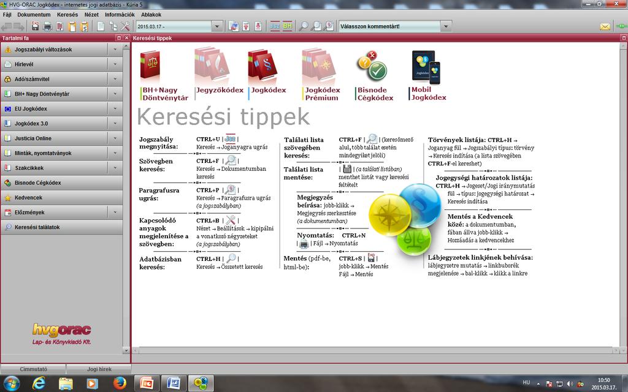Click the magnifier with paragraph sign icon

(329, 26)
